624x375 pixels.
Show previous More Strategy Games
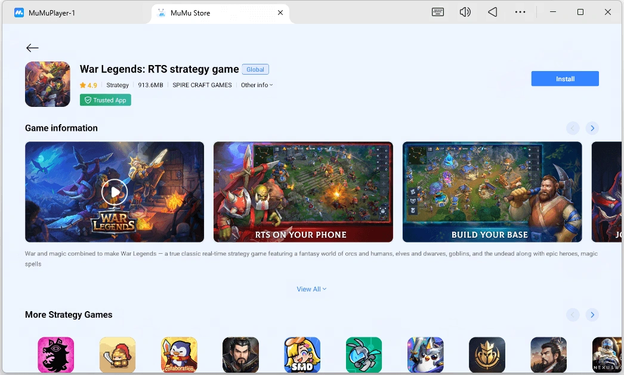[573, 315]
